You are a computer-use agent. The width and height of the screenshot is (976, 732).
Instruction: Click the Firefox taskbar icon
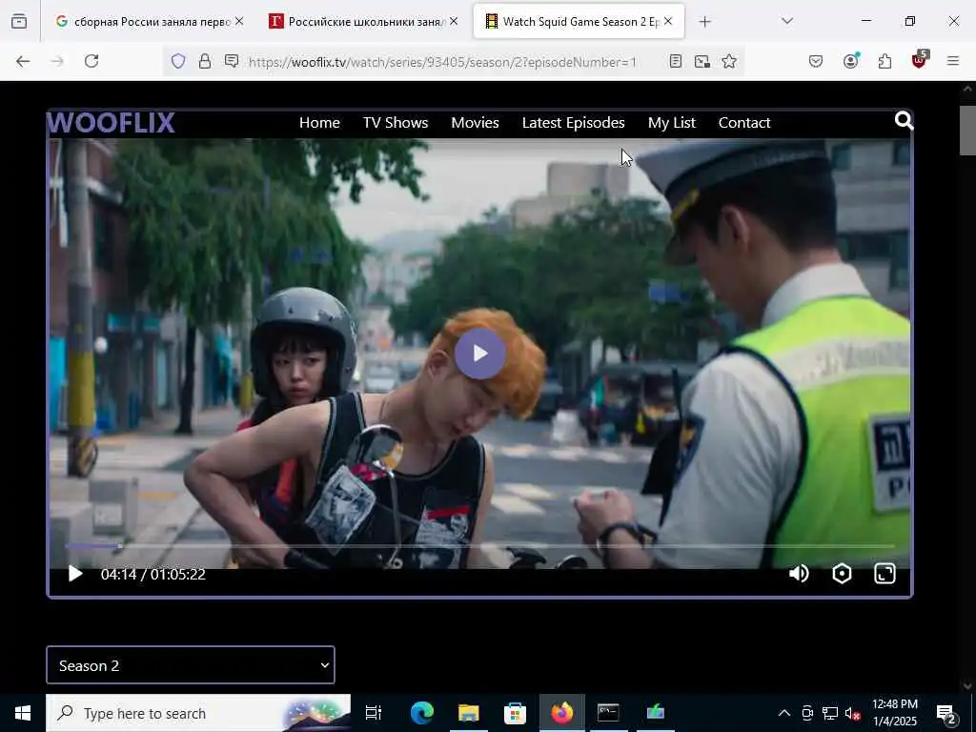(x=561, y=713)
